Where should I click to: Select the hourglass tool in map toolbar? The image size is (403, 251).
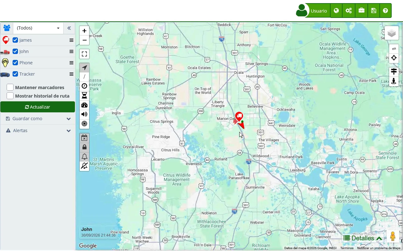pos(84,96)
